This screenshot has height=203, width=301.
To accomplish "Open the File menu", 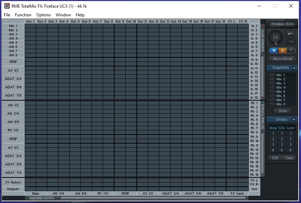I will pos(7,15).
